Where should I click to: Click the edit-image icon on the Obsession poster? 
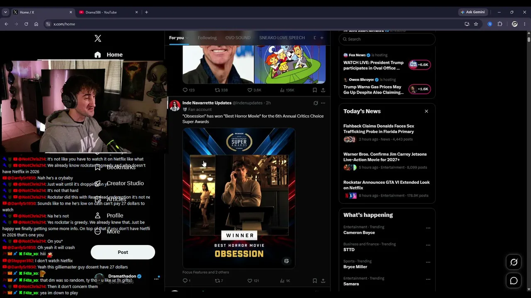point(286,261)
